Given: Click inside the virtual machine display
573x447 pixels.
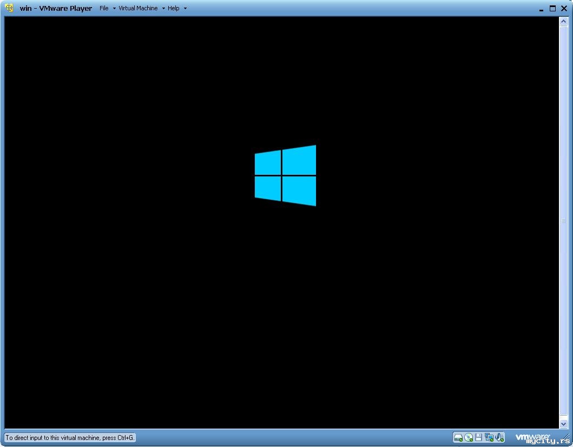Looking at the screenshot, I should coord(281,222).
